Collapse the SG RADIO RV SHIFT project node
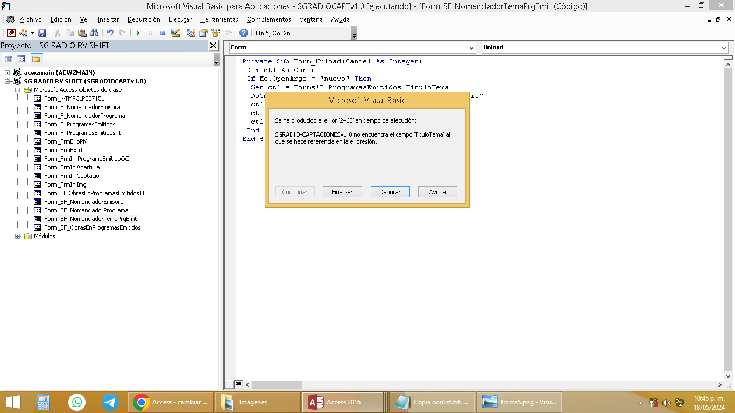This screenshot has width=735, height=413. click(8, 81)
